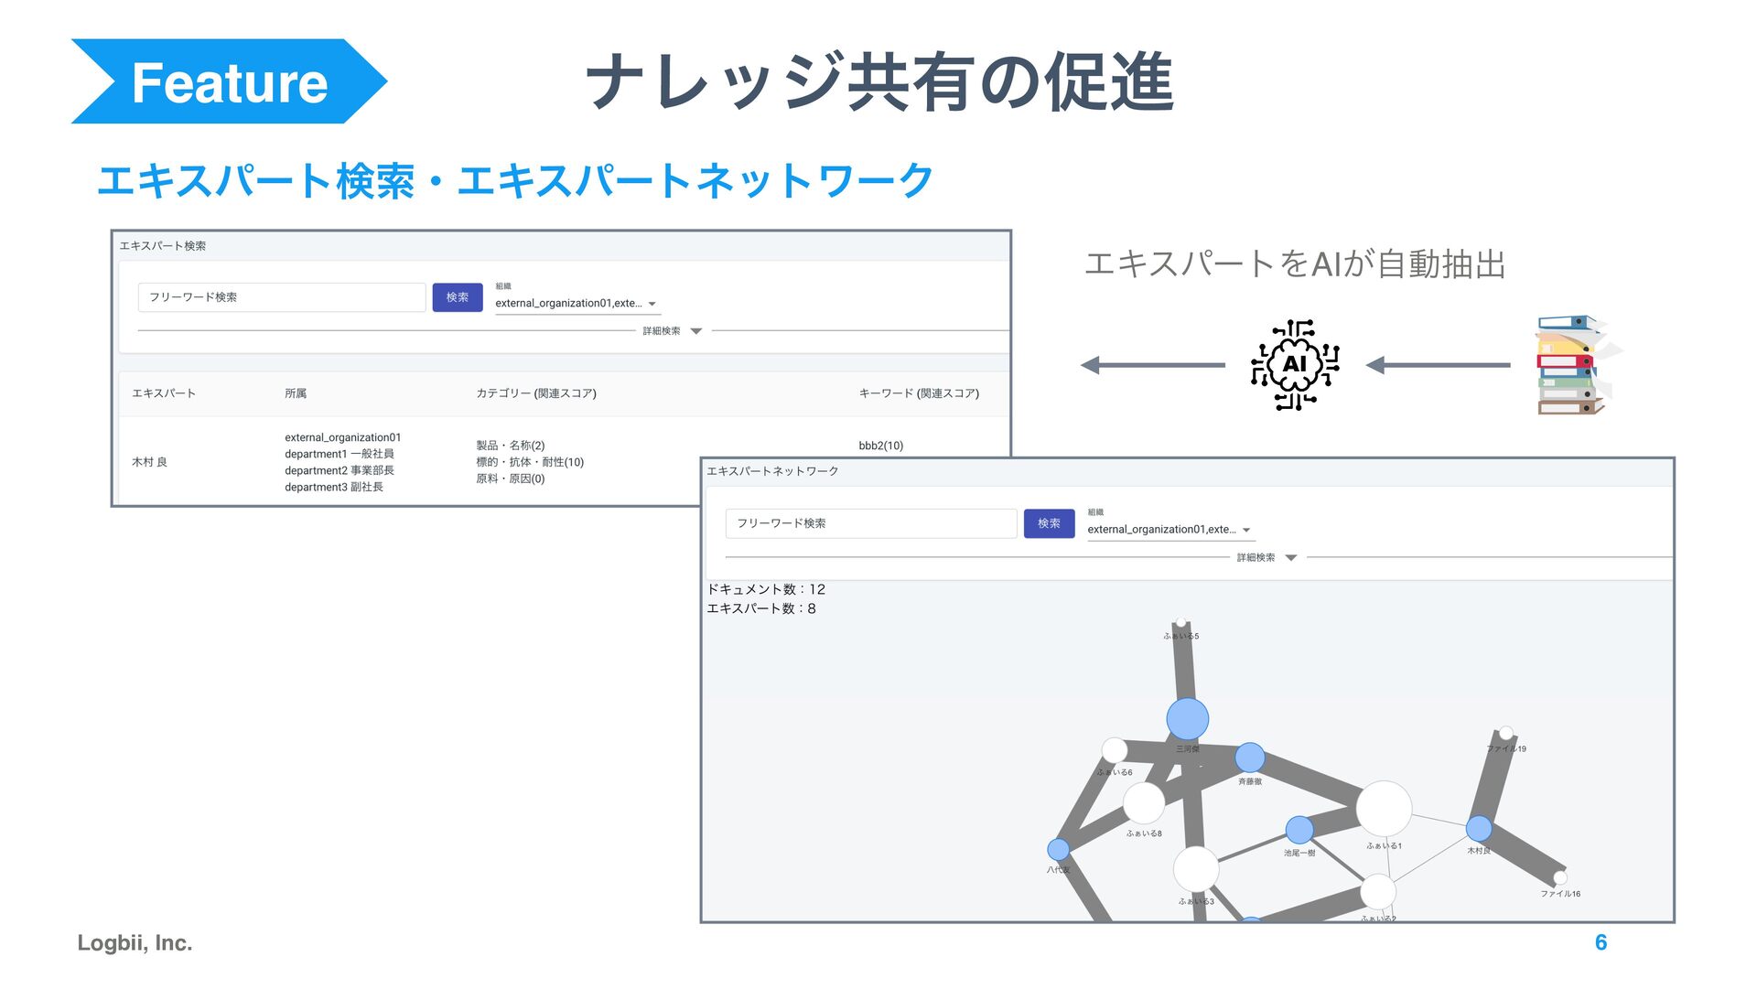Screen dimensions: 1757x989
Task: Click free-word field in the expert search panel
Action: tap(282, 297)
